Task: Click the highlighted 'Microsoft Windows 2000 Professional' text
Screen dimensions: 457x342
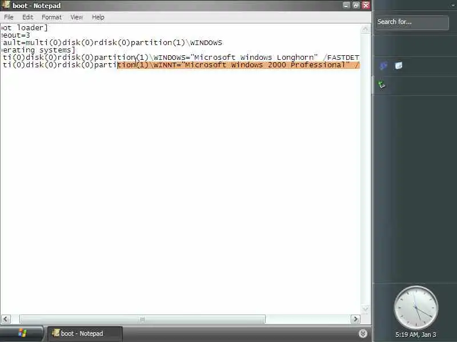Action: pos(267,65)
